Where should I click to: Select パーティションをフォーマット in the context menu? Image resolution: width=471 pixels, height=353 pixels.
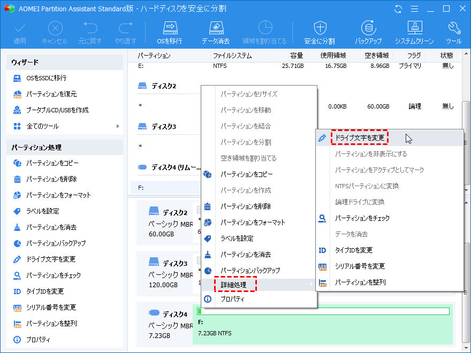point(259,222)
